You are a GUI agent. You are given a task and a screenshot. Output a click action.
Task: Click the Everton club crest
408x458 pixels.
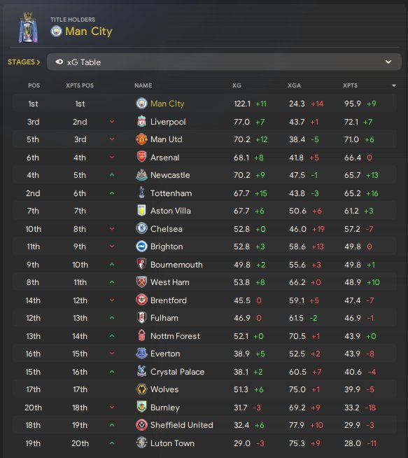coord(141,354)
